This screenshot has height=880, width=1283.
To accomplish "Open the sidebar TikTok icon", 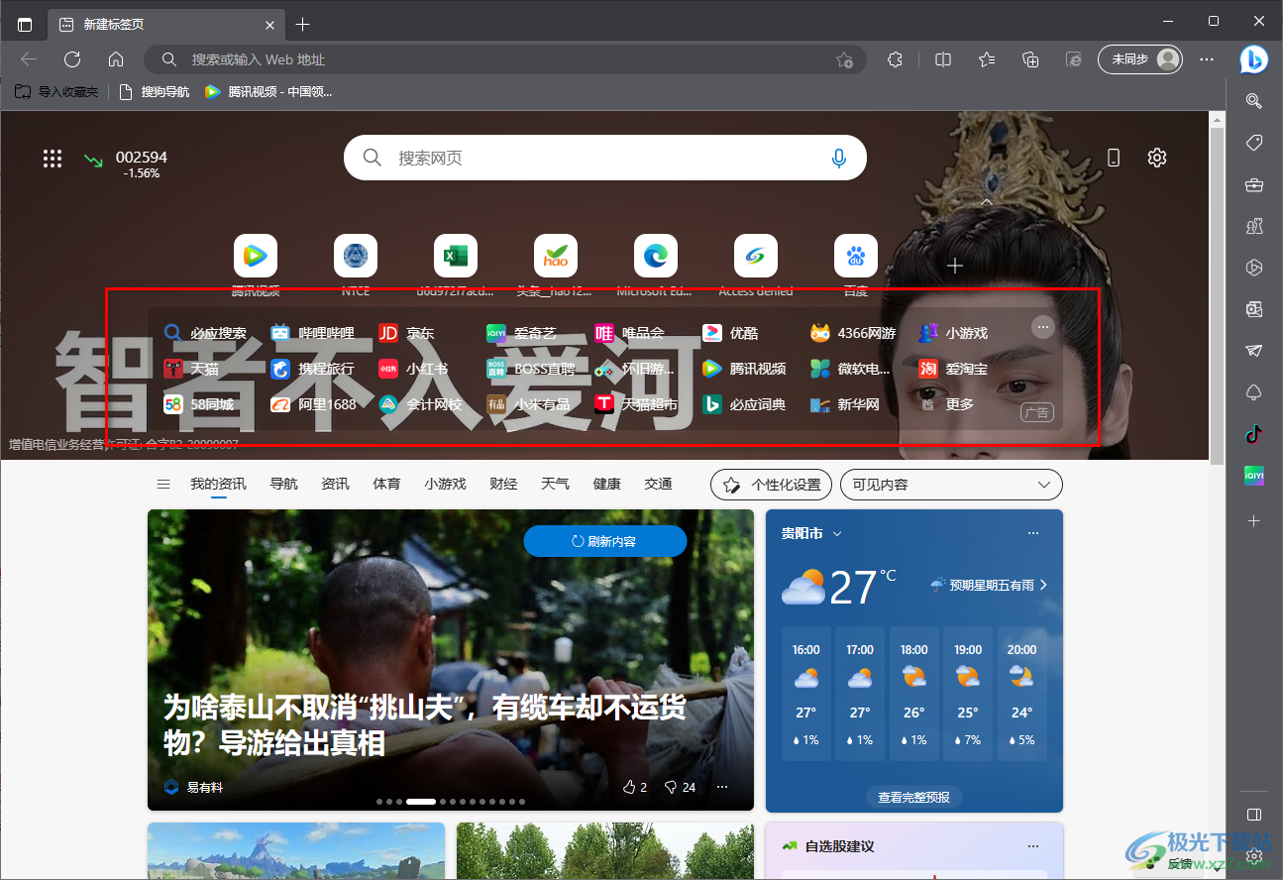I will pyautogui.click(x=1253, y=433).
